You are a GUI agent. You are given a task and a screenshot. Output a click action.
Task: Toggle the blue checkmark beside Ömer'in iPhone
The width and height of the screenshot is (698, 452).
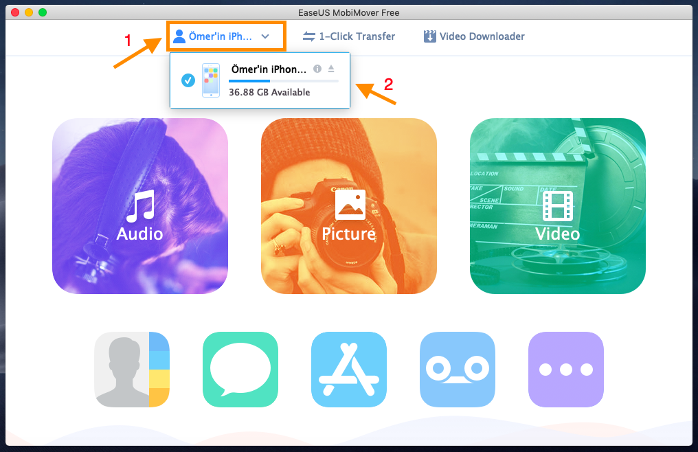click(x=188, y=80)
